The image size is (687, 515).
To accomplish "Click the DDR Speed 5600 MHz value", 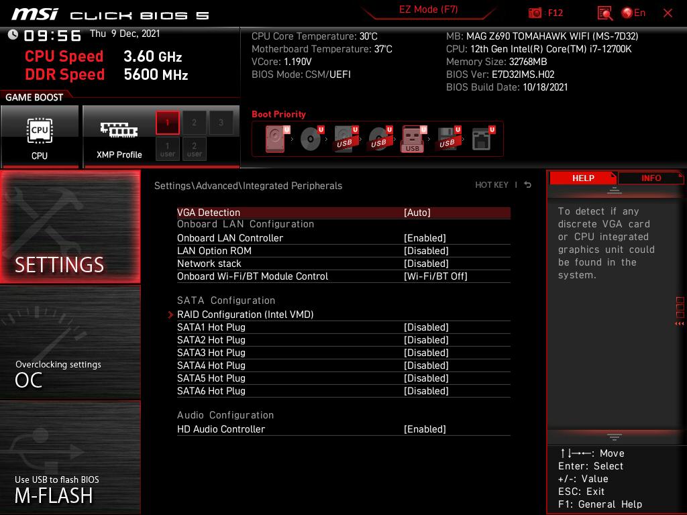I will pyautogui.click(x=156, y=74).
